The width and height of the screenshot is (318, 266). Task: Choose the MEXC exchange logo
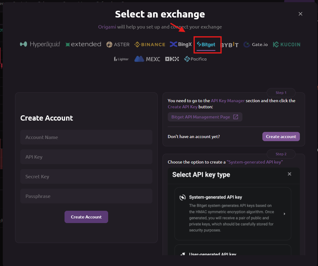click(x=147, y=59)
